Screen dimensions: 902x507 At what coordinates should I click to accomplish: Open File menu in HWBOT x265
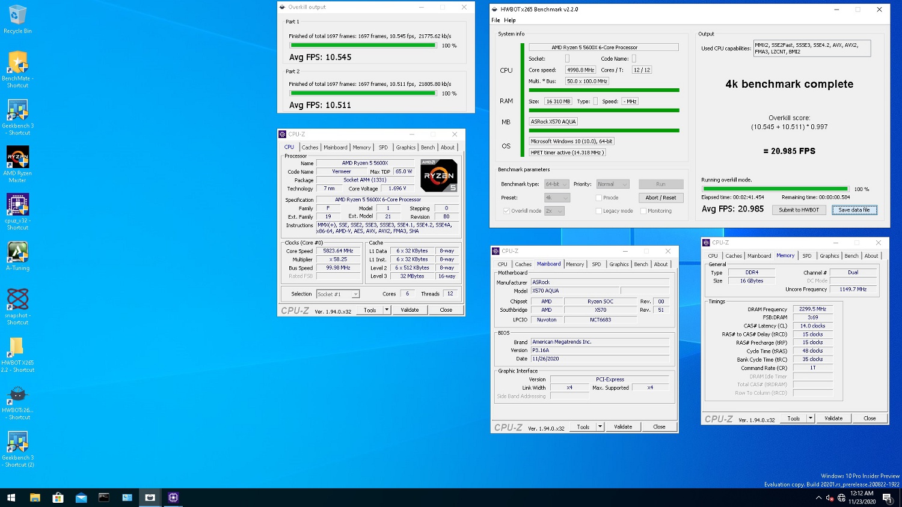(495, 20)
